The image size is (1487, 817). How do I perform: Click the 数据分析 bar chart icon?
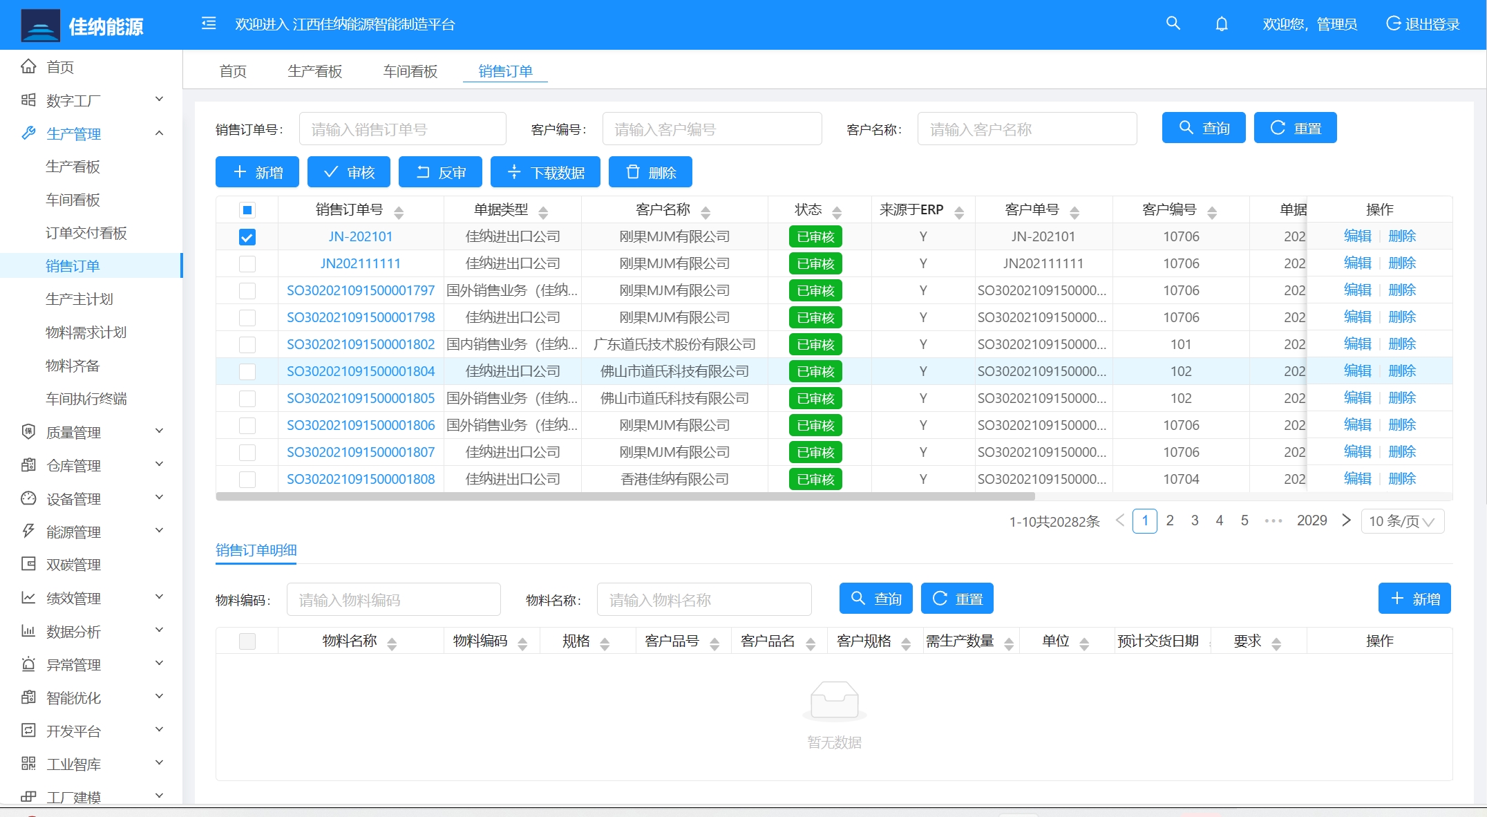[x=28, y=630]
